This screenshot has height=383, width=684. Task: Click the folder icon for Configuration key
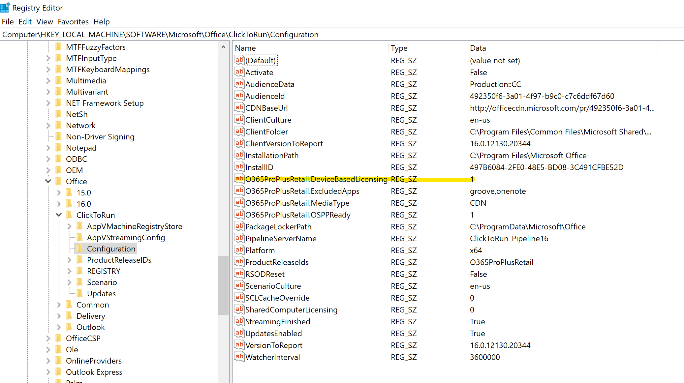(x=79, y=249)
